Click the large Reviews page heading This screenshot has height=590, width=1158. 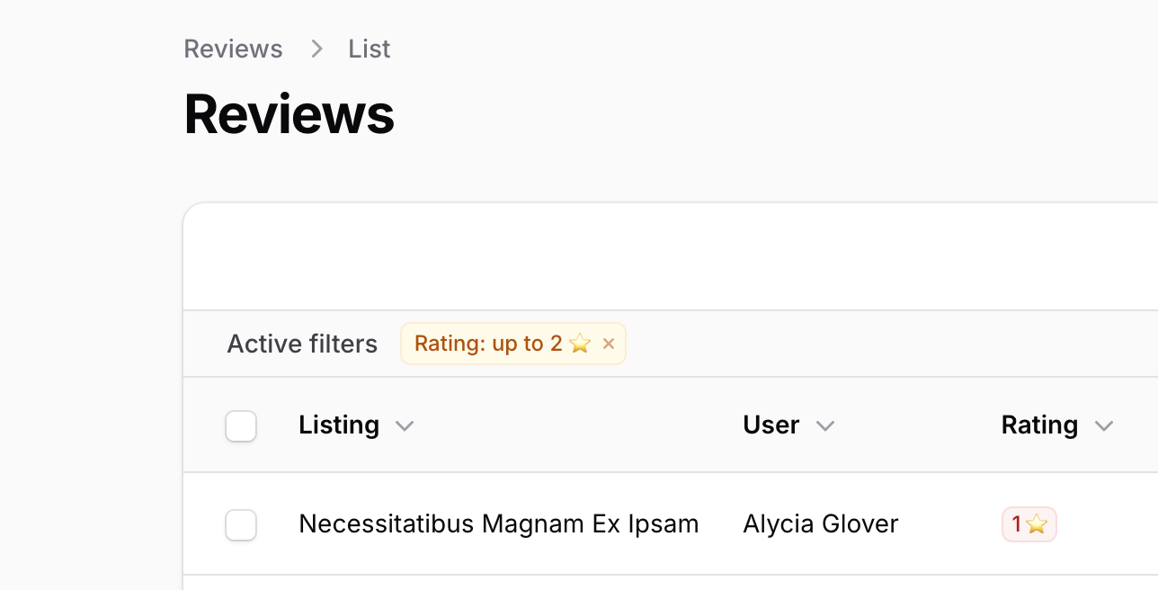(x=289, y=114)
